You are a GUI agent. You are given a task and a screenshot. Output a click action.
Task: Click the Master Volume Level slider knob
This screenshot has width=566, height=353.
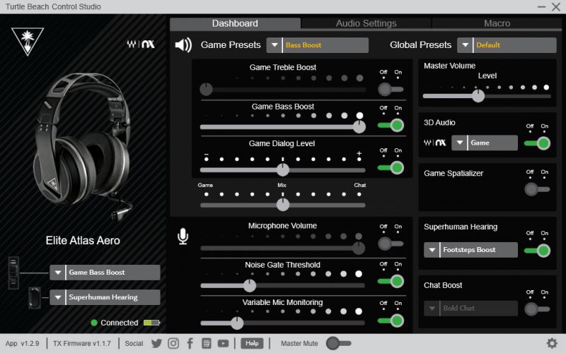[x=478, y=96]
